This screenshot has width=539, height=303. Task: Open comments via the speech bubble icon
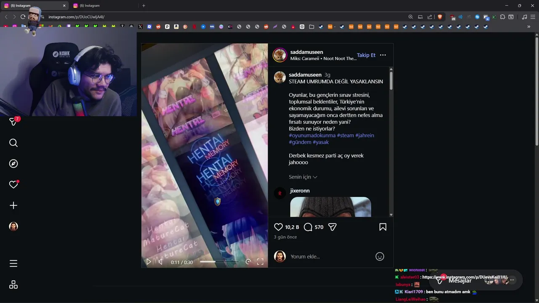(x=308, y=227)
